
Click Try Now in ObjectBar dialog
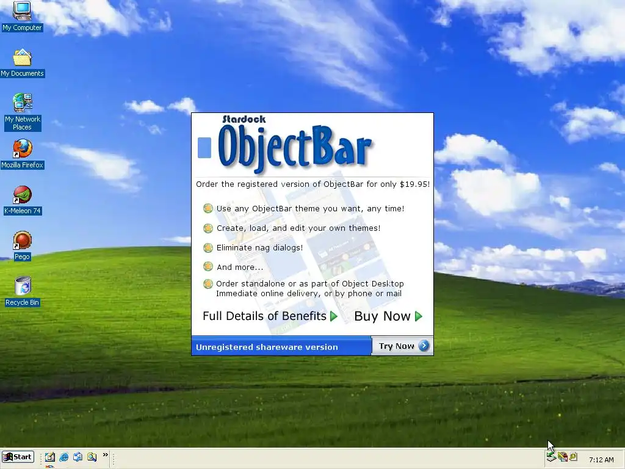[x=402, y=346]
